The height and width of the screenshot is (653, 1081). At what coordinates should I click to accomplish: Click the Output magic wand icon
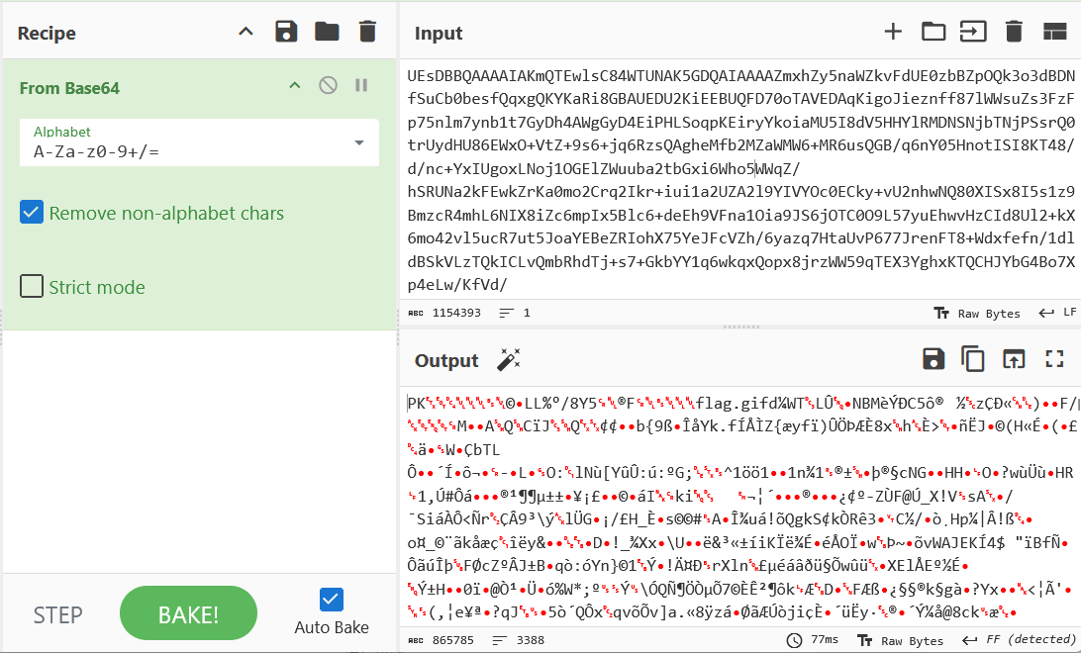click(509, 359)
